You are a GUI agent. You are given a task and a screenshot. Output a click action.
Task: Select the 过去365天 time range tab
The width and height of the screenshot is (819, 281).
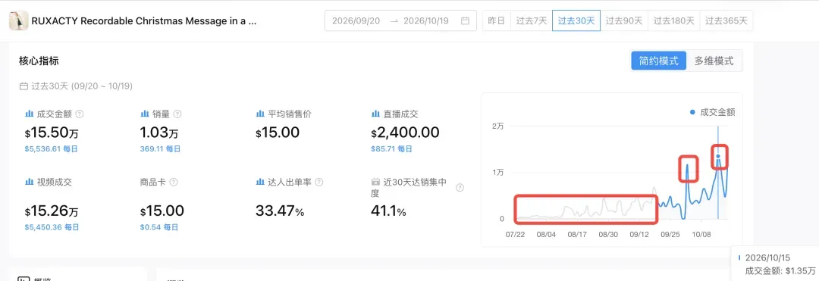[726, 21]
